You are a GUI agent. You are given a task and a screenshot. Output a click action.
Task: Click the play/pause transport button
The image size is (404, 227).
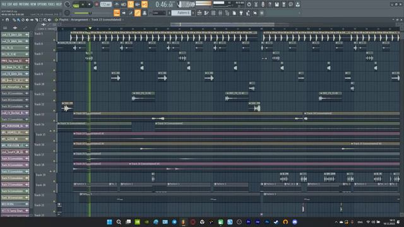coord(83,4)
